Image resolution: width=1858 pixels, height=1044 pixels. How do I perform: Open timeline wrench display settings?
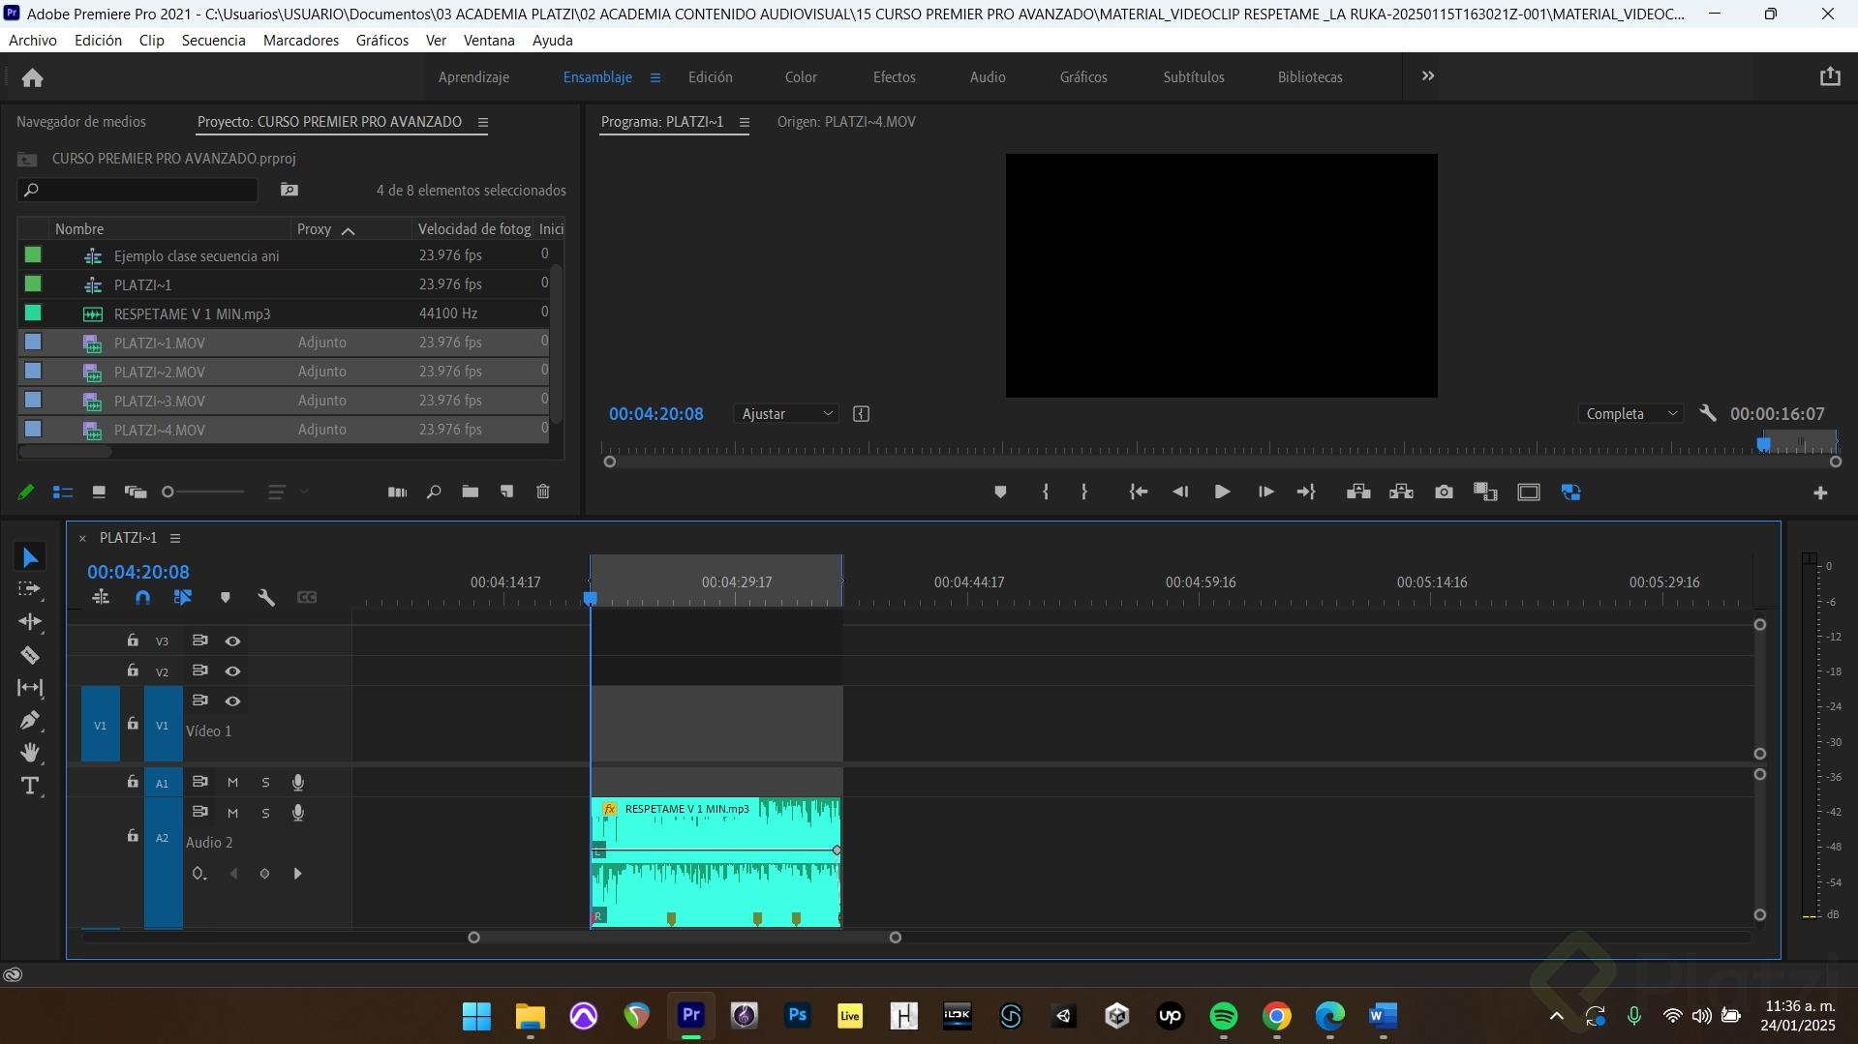point(266,598)
